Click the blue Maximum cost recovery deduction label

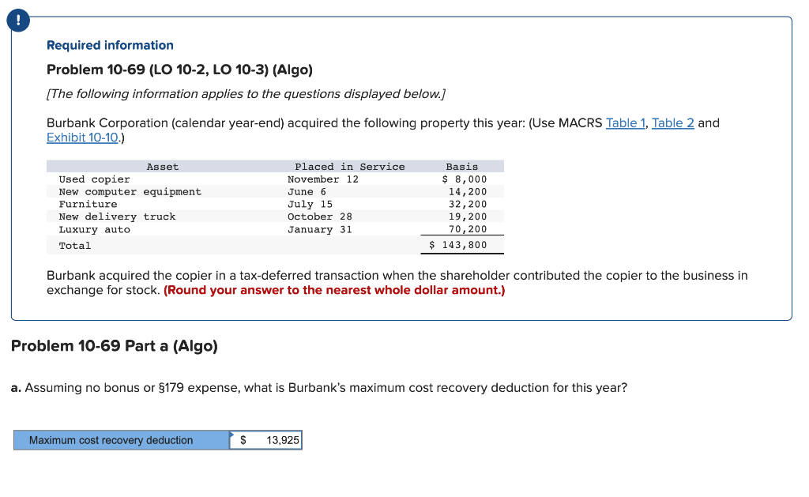click(x=111, y=440)
